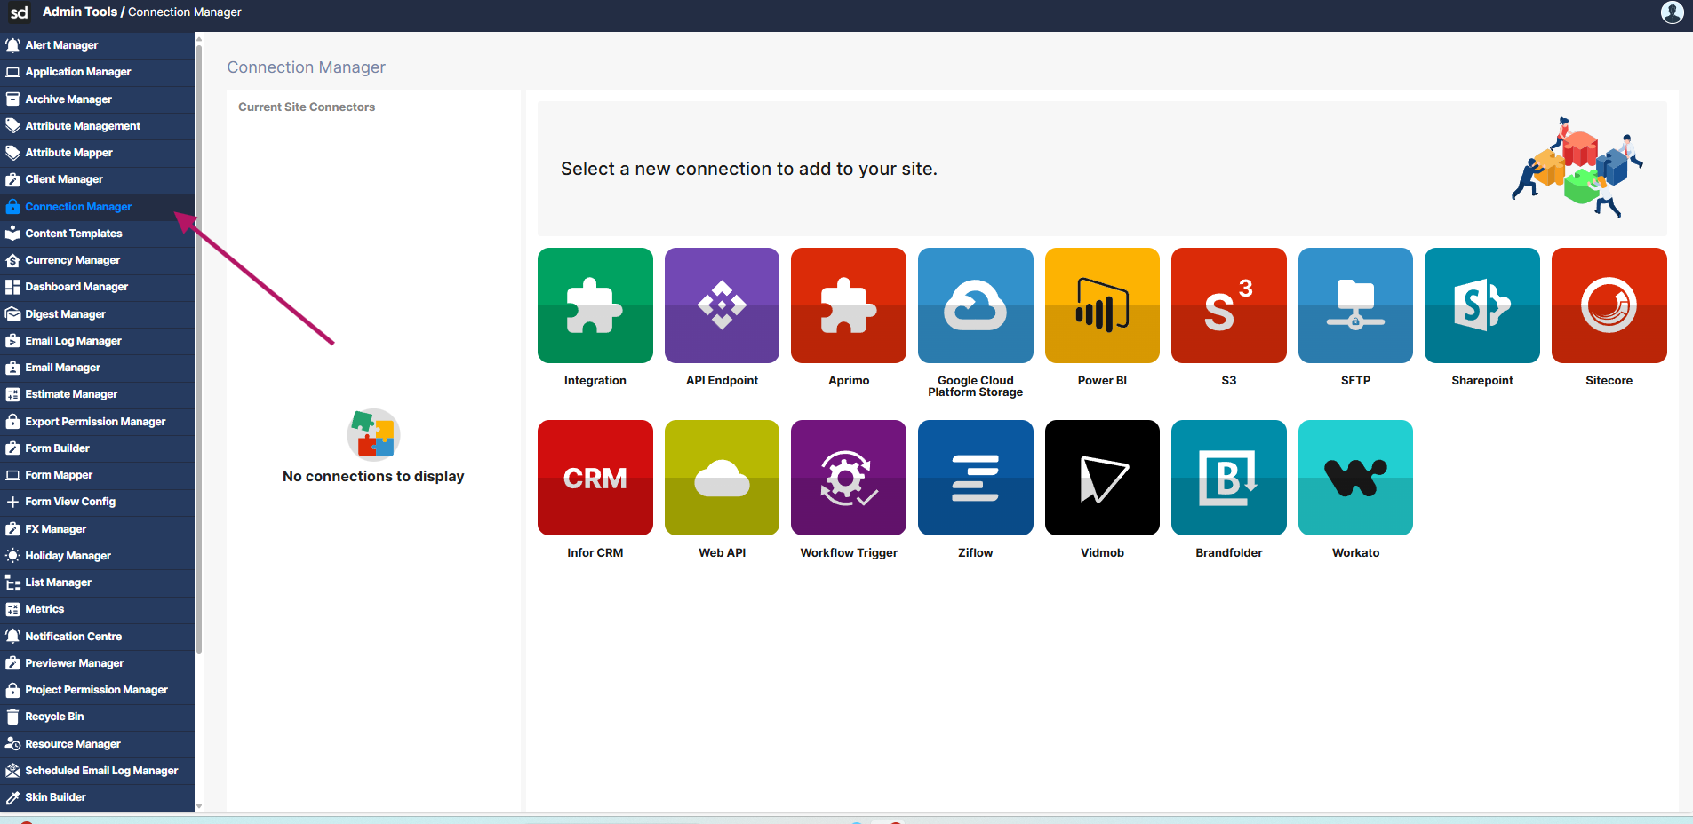This screenshot has width=1693, height=824.
Task: Click sidebar vertical scrollbar
Action: (x=199, y=347)
